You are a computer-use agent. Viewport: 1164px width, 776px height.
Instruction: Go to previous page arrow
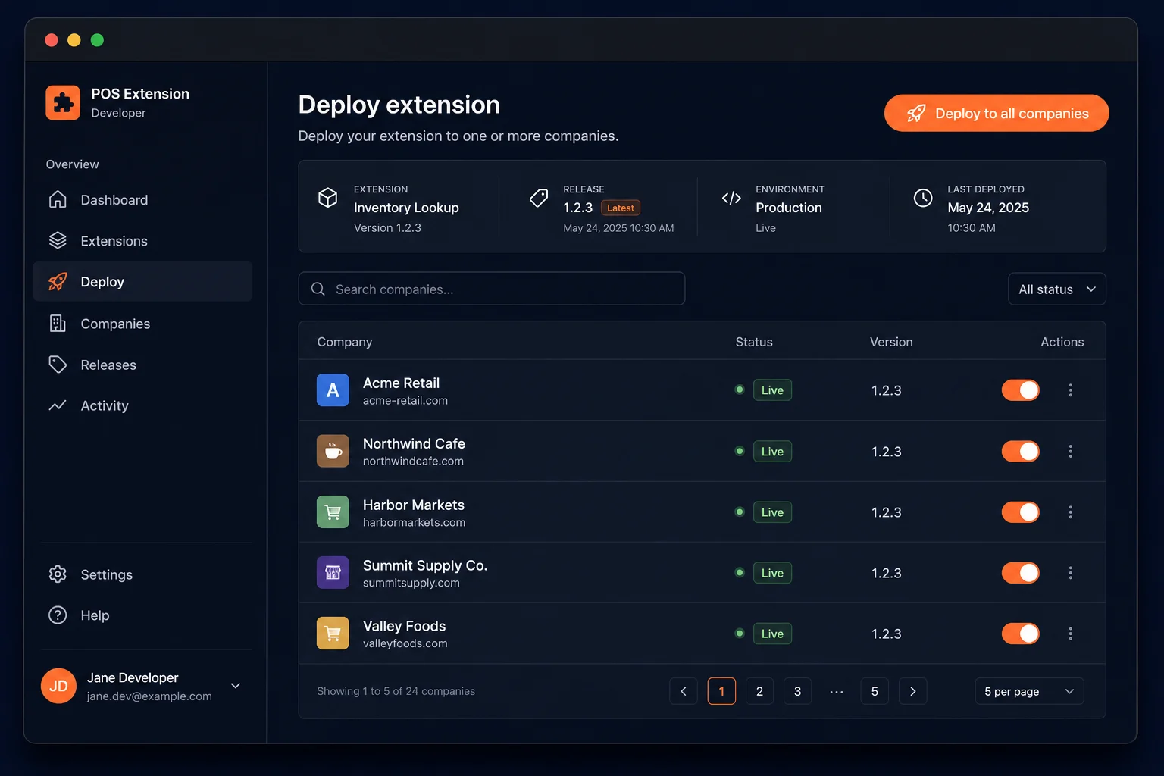(684, 691)
